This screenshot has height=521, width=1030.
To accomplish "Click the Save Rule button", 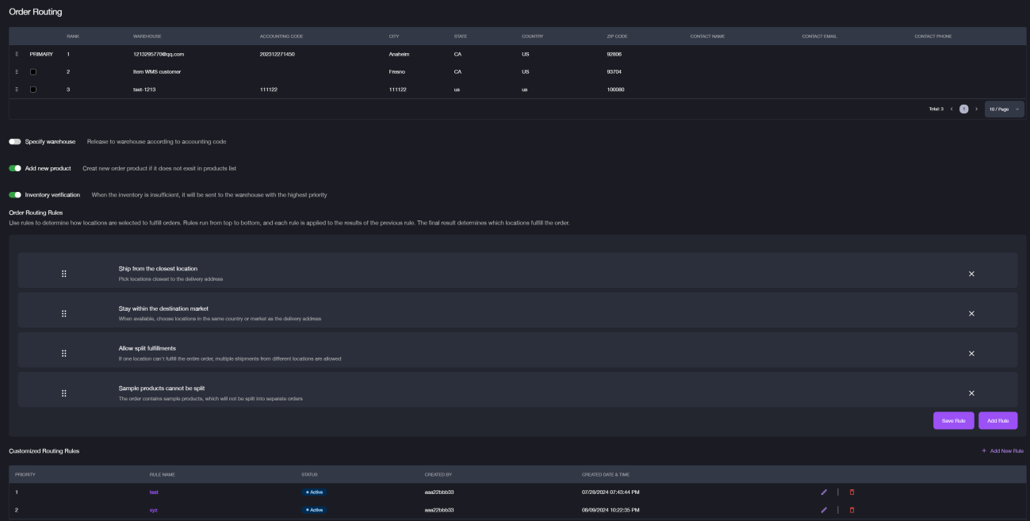I will point(953,420).
